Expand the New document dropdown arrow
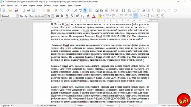This screenshot has height=107, width=191. pyautogui.click(x=7, y=10)
